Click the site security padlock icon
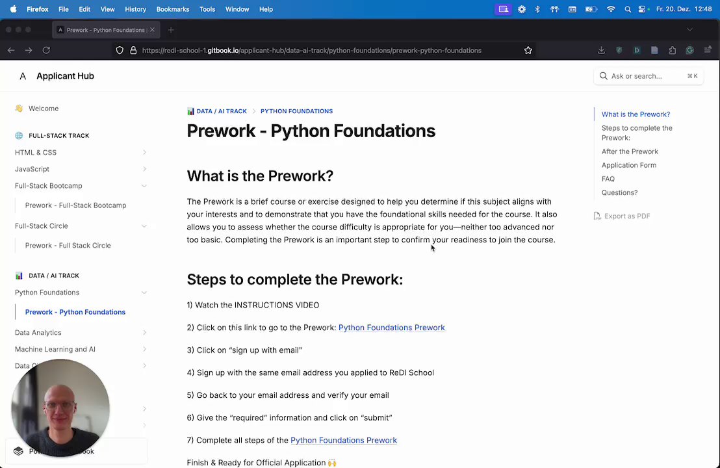The height and width of the screenshot is (468, 720). pyautogui.click(x=133, y=51)
